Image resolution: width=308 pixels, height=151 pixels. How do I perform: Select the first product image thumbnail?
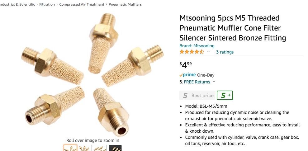pyautogui.click(x=70, y=148)
